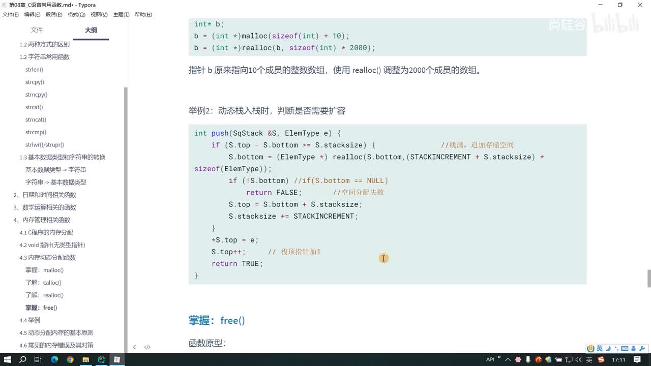Go to 2、日期和时间相关函数 in outline
The height and width of the screenshot is (366, 651).
[45, 195]
